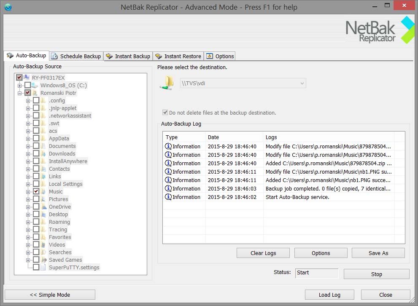418x306 pixels.
Task: Click the Favorites folder icon
Action: point(43,237)
